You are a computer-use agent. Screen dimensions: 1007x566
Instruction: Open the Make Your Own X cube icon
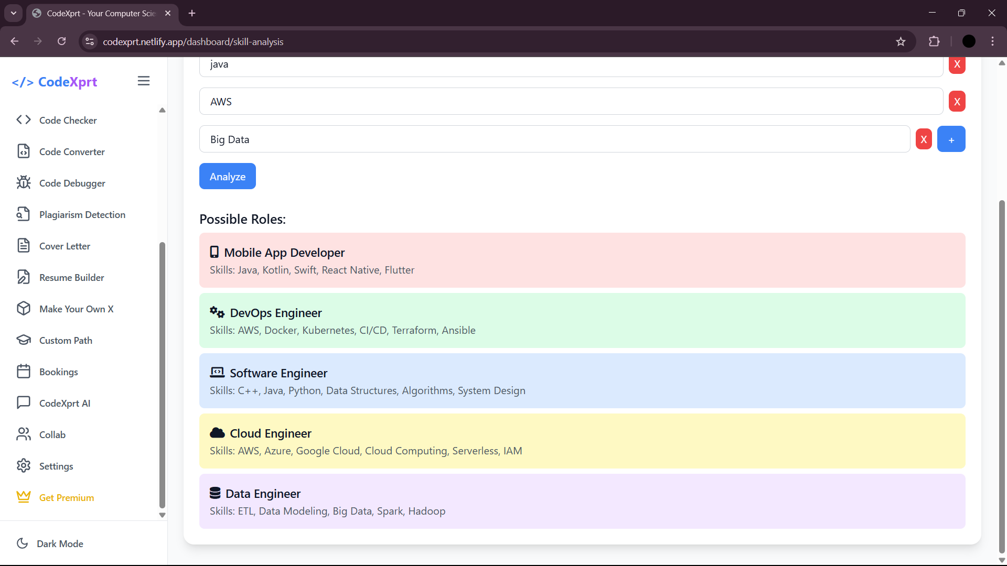click(x=24, y=309)
